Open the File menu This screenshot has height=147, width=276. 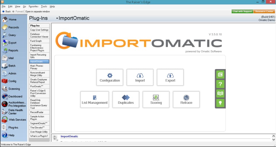point(3,7)
